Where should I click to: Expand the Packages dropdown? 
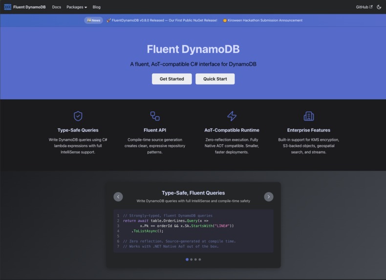(77, 7)
